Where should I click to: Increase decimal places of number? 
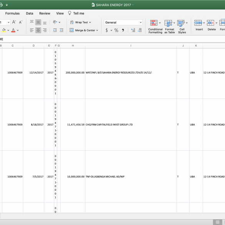click(133, 30)
